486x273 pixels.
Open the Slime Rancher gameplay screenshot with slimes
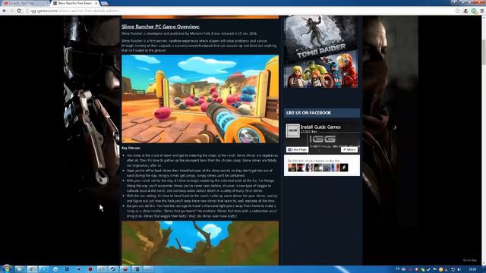click(x=200, y=99)
